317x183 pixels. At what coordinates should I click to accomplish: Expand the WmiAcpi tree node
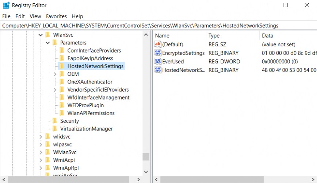coord(41,160)
